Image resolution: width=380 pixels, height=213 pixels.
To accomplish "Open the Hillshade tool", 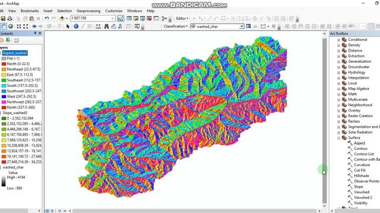I will pos(362,176).
